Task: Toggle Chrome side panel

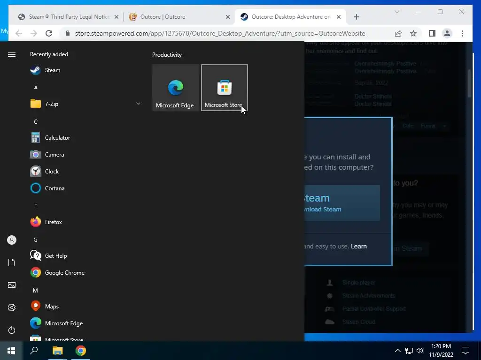Action: [x=432, y=33]
